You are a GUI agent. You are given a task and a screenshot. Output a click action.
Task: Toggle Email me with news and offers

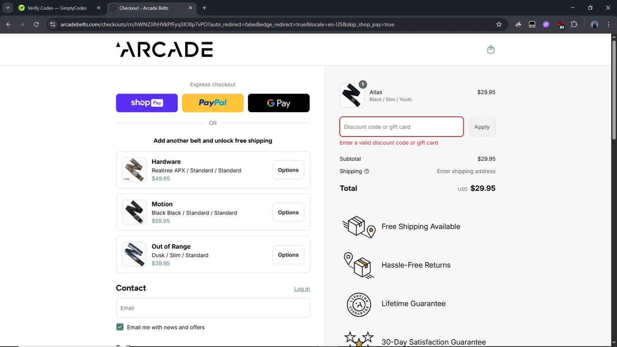pos(120,327)
